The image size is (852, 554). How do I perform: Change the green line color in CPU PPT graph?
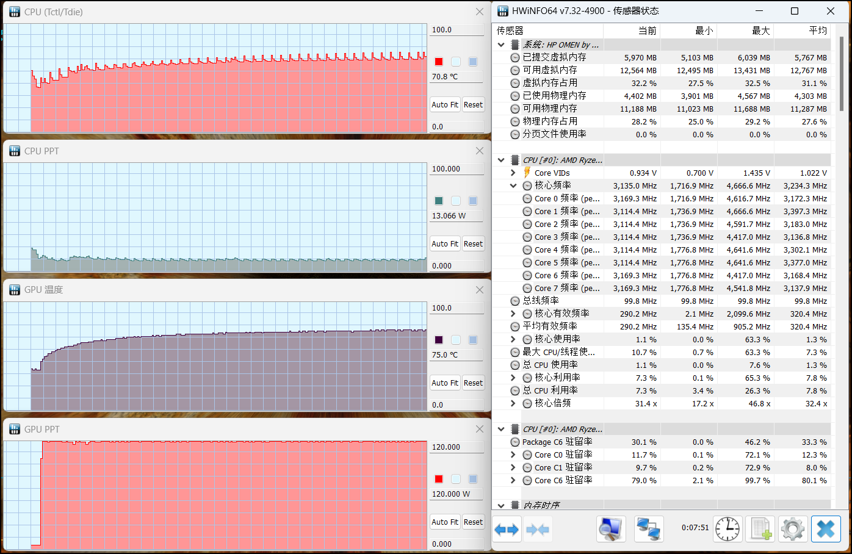click(x=438, y=201)
